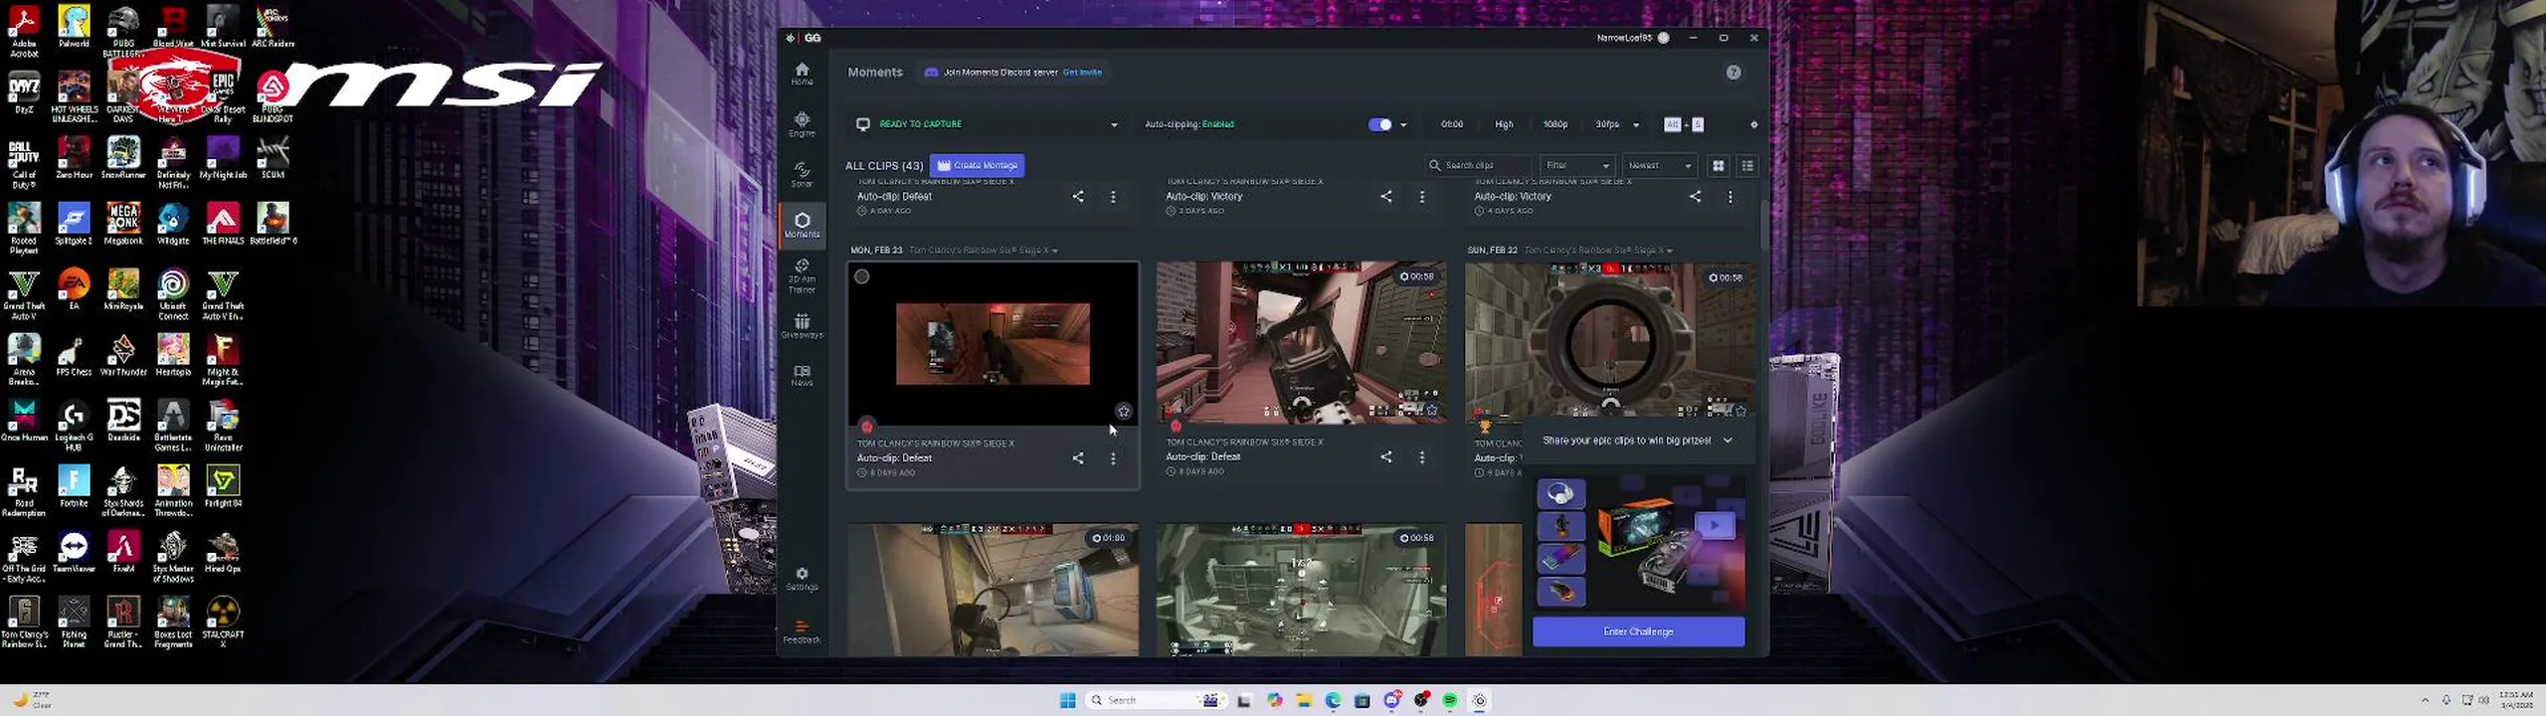Favorite the scope-view Feb 22 clip star
Screen dimensions: 2546x716
(x=1740, y=410)
